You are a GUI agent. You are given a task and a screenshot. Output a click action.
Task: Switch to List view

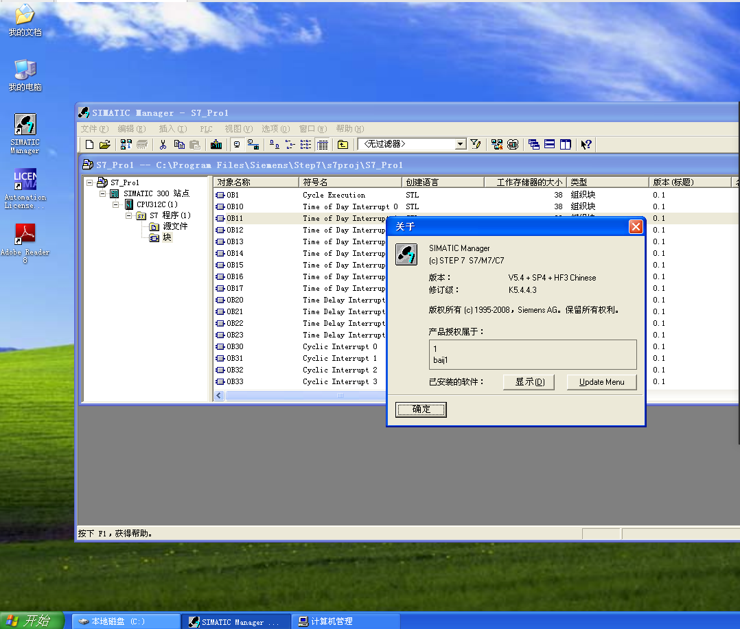pyautogui.click(x=306, y=144)
